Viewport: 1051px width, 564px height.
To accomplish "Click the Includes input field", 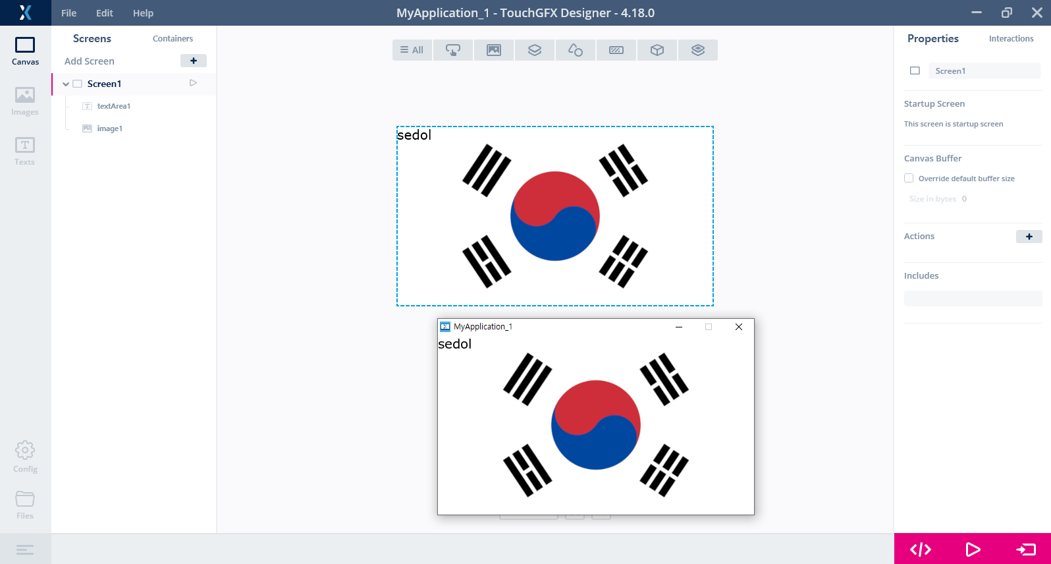I will click(x=973, y=298).
